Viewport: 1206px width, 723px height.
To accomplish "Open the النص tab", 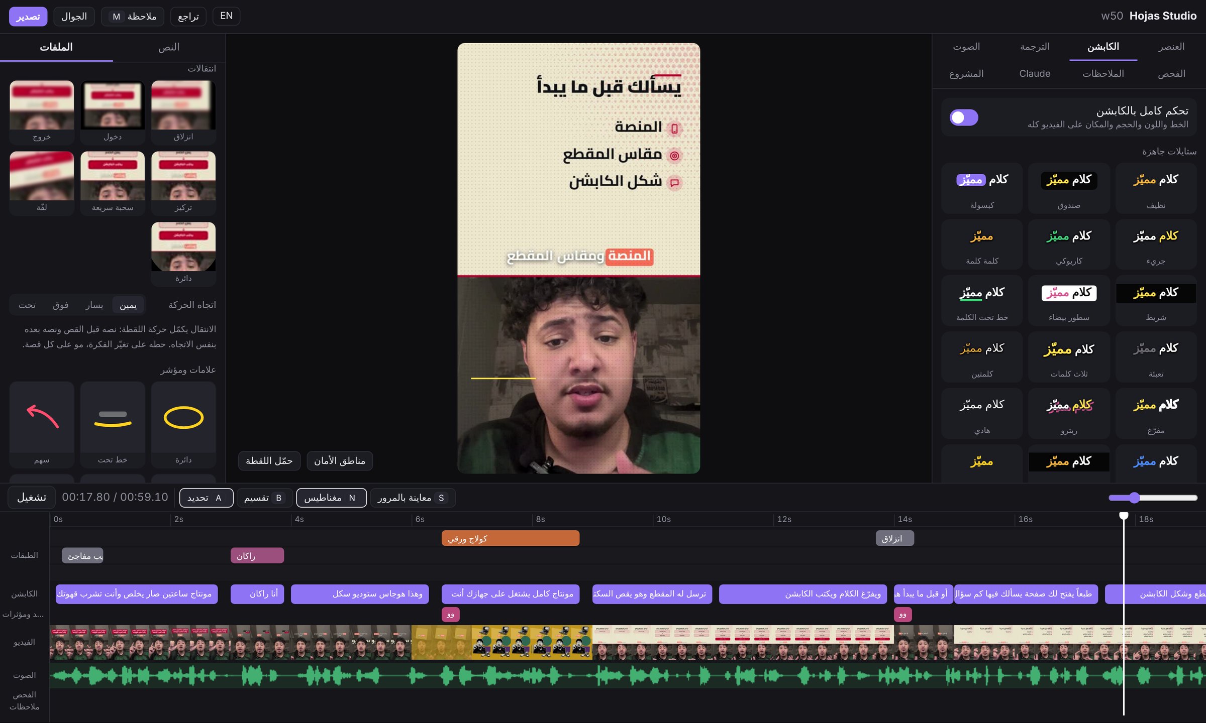I will [x=169, y=47].
